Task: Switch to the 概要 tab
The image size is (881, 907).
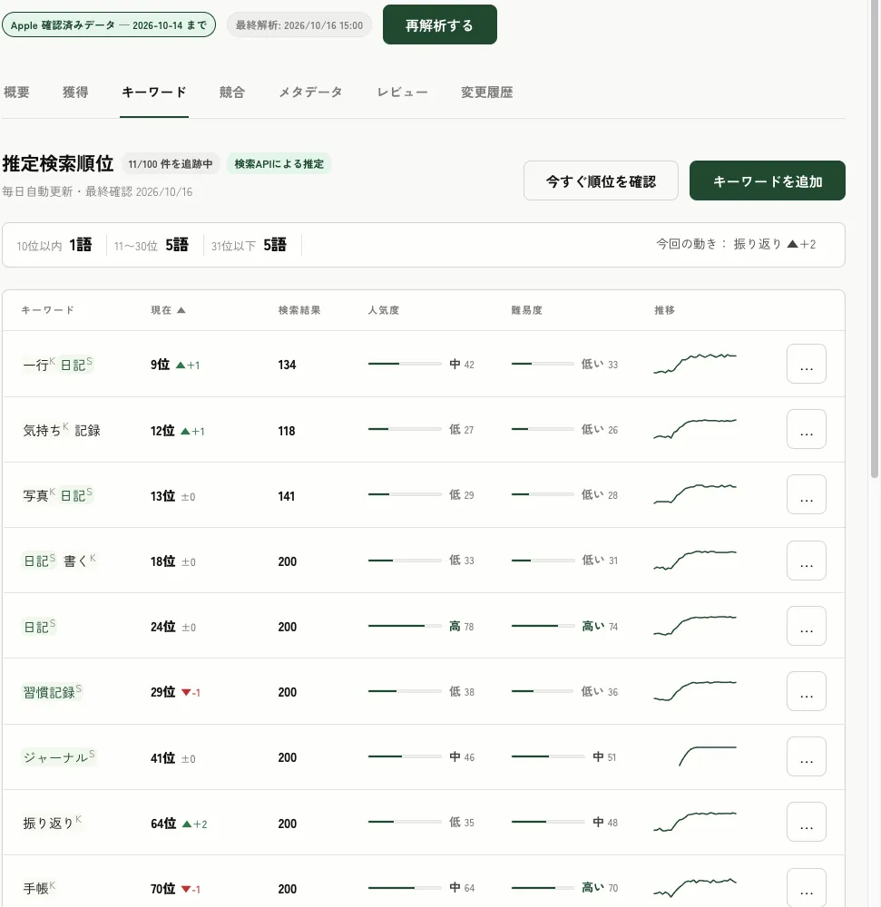Action: (16, 92)
